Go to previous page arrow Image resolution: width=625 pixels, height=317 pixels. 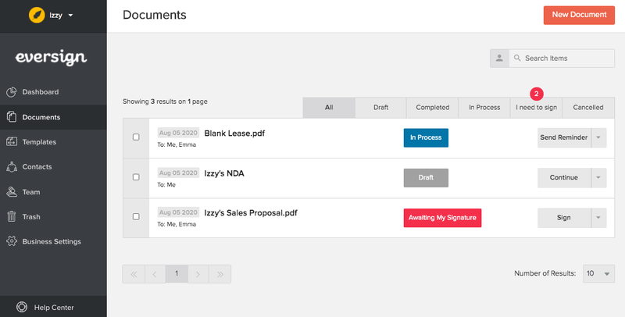pos(155,274)
